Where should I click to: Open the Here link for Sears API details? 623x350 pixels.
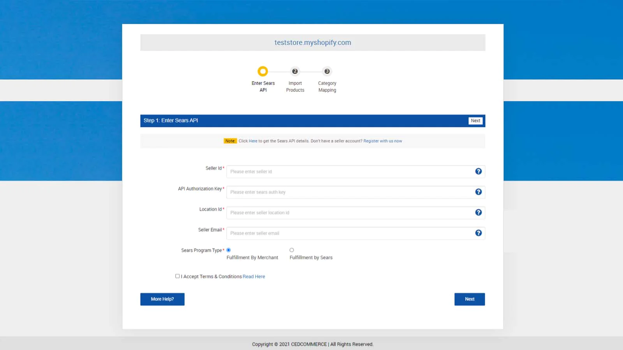click(253, 141)
